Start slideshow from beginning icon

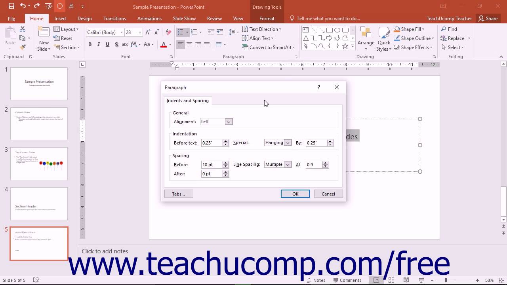(48, 6)
